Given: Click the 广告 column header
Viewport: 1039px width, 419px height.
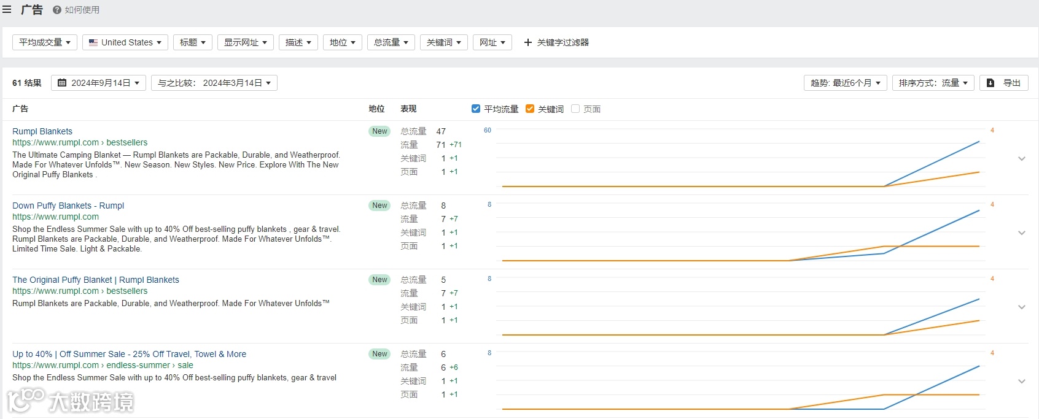Looking at the screenshot, I should tap(20, 109).
